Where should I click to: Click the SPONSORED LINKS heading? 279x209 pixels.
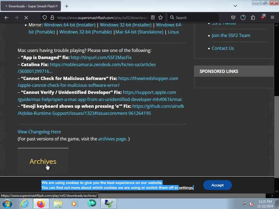tap(219, 72)
